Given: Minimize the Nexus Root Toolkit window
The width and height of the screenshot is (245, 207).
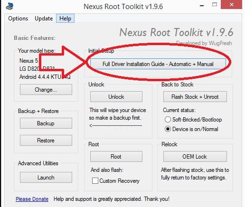Looking at the screenshot, I should [202, 5].
